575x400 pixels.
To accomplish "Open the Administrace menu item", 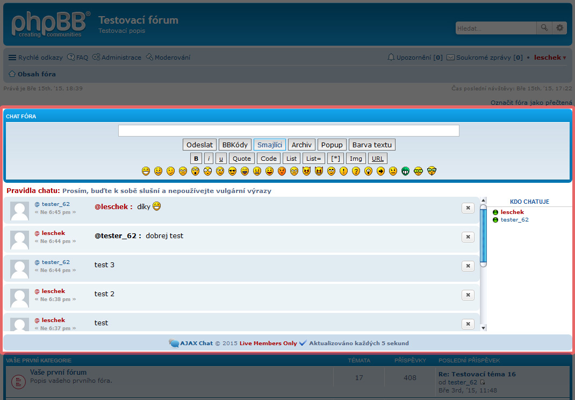I will tap(117, 57).
